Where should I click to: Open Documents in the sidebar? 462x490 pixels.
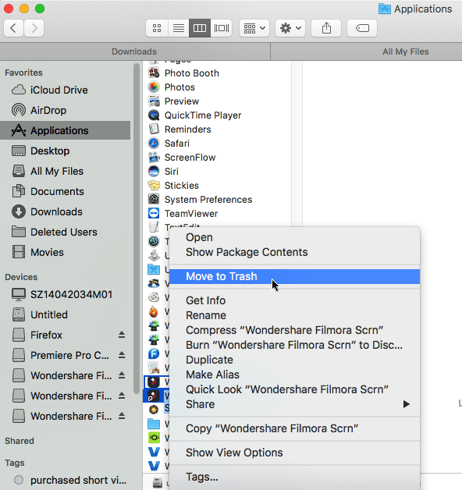tap(65, 192)
